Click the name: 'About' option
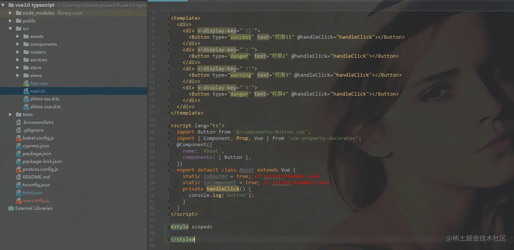The image size is (514, 250). tap(203, 151)
